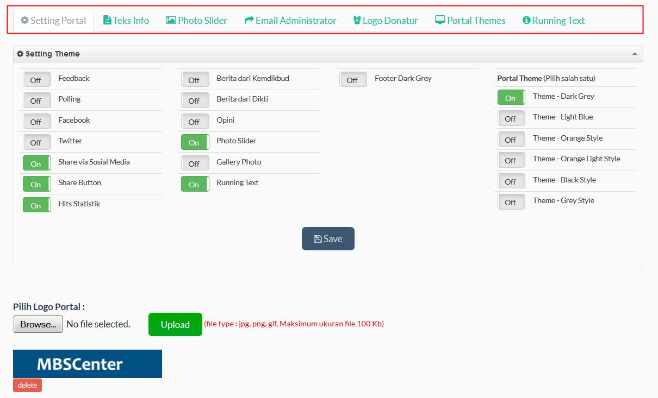Enable Theme - Light Blue toggle
658x398 pixels.
pos(512,118)
